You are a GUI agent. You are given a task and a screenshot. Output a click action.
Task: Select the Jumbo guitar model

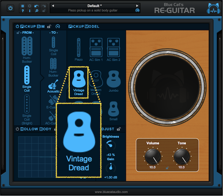click(113, 81)
